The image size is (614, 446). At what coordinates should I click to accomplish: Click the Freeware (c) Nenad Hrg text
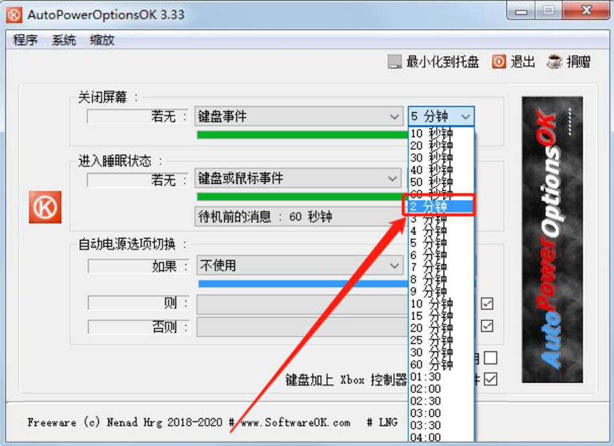click(125, 422)
